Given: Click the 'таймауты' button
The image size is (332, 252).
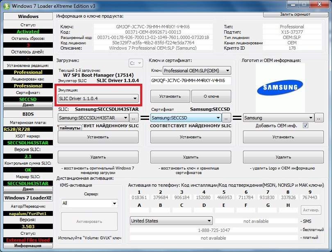Looking at the screenshot, I should click(x=70, y=128).
